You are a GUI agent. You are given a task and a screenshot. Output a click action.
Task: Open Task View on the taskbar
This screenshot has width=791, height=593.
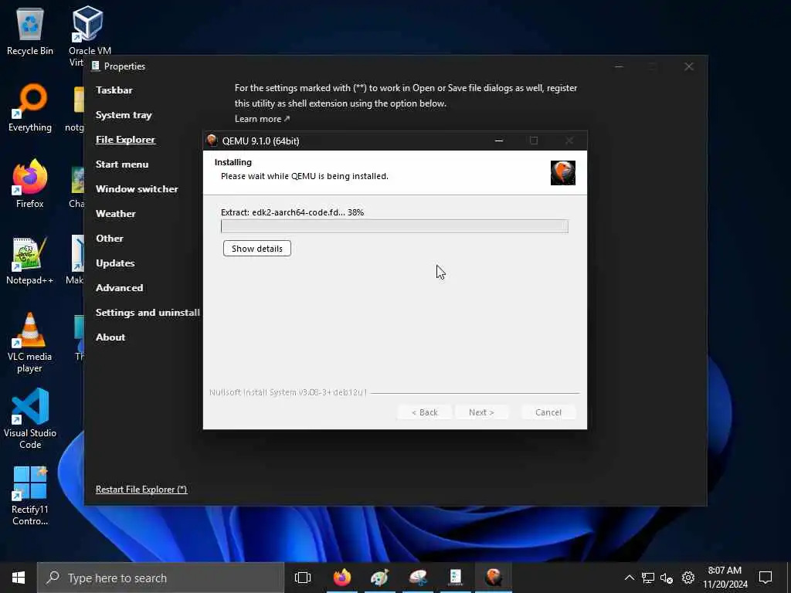tap(303, 578)
